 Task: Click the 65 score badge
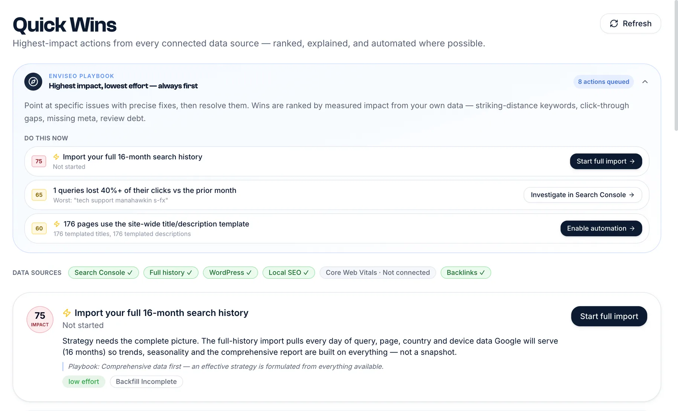[39, 195]
